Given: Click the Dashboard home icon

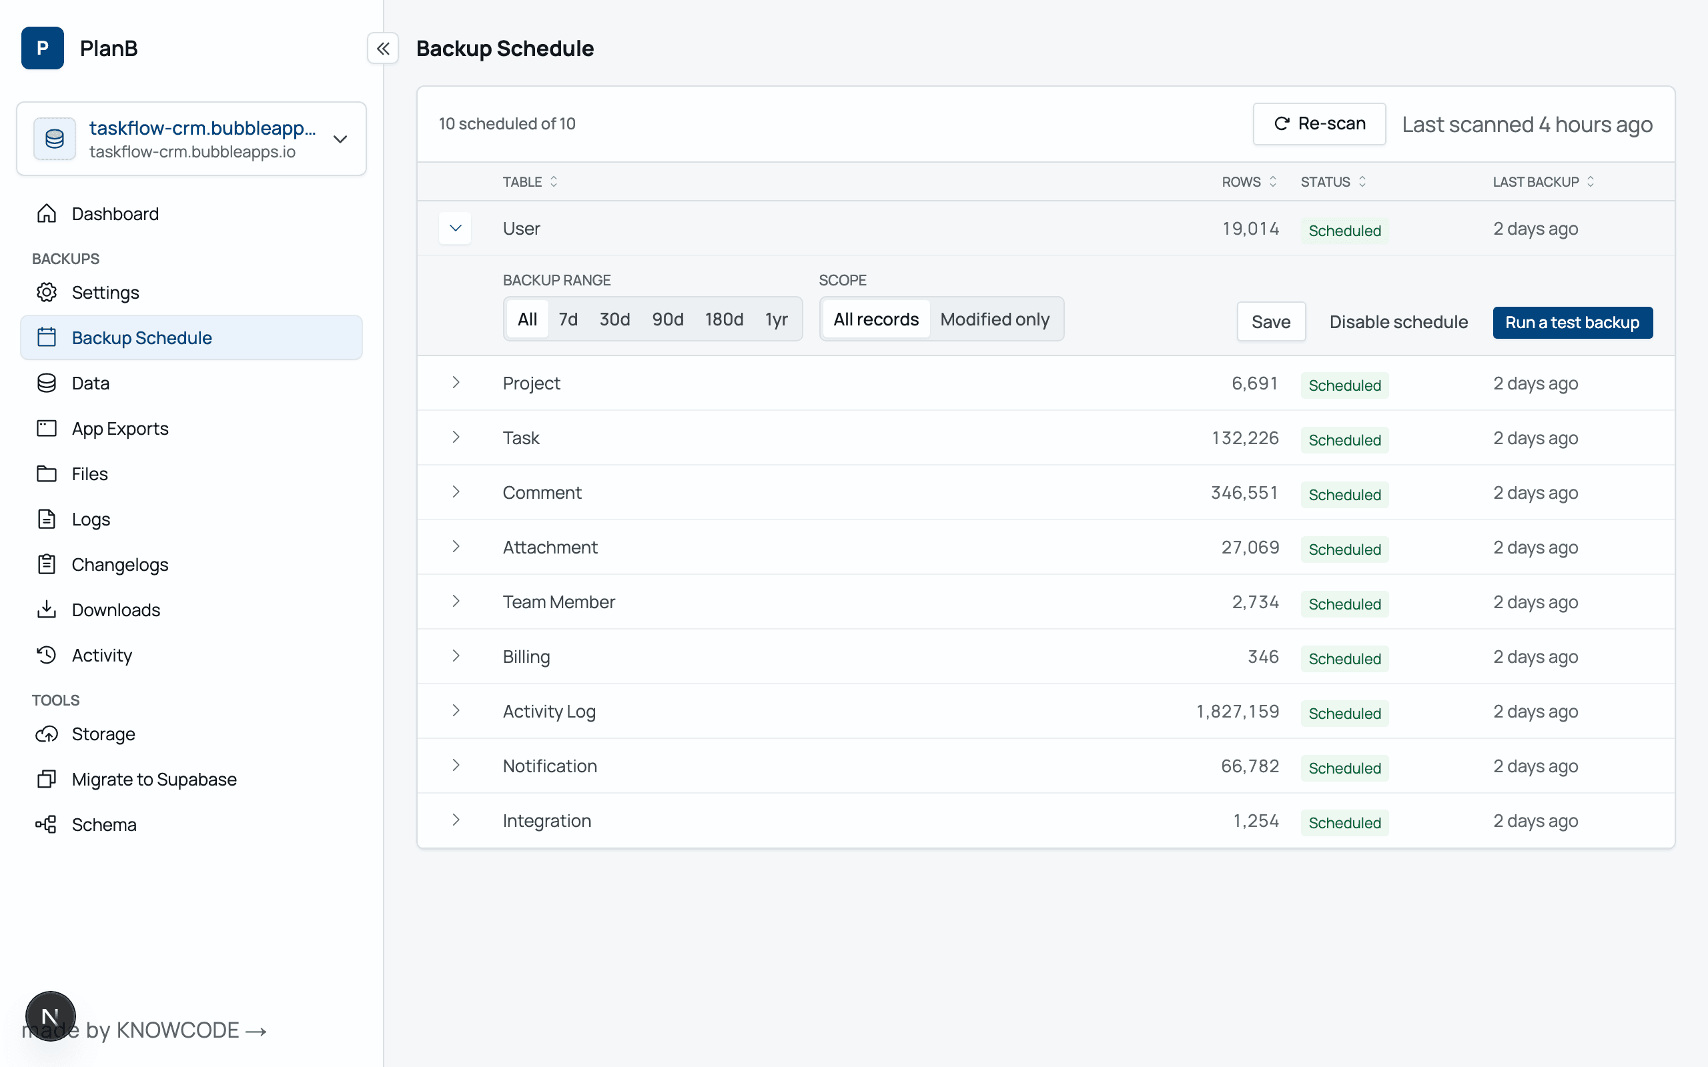Looking at the screenshot, I should point(47,213).
